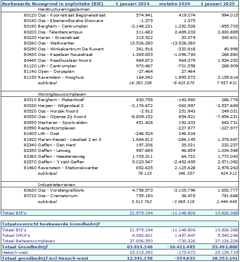
Task: Click value 25.139.719 for Heesch-west
Action: pos(227,253)
